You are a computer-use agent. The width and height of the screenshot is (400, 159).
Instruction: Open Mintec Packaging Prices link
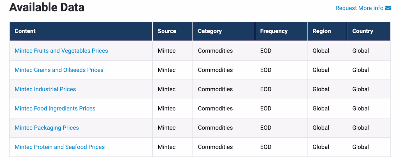(47, 128)
